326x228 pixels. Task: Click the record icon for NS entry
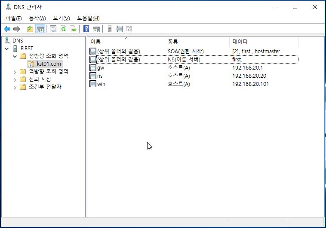(x=93, y=59)
